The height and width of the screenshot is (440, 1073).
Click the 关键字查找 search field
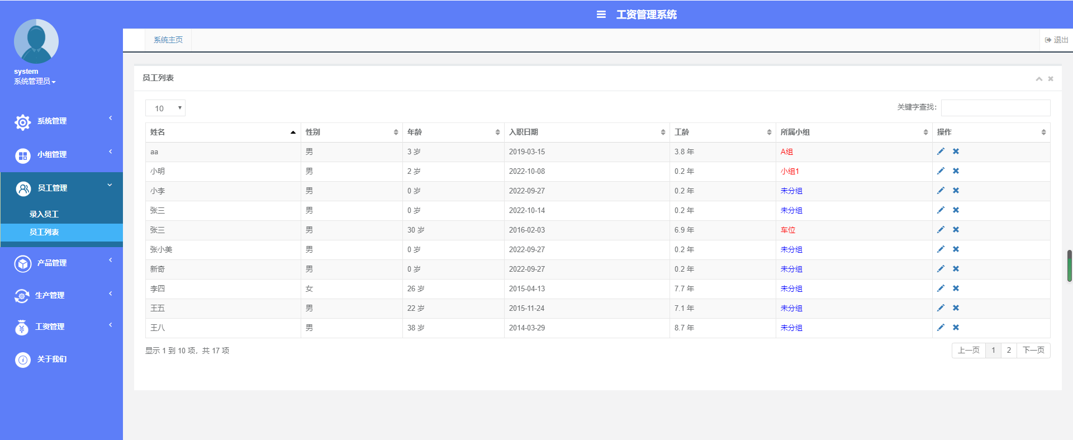tap(995, 108)
